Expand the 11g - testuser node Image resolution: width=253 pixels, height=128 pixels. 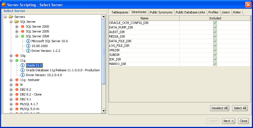(x=11, y=80)
